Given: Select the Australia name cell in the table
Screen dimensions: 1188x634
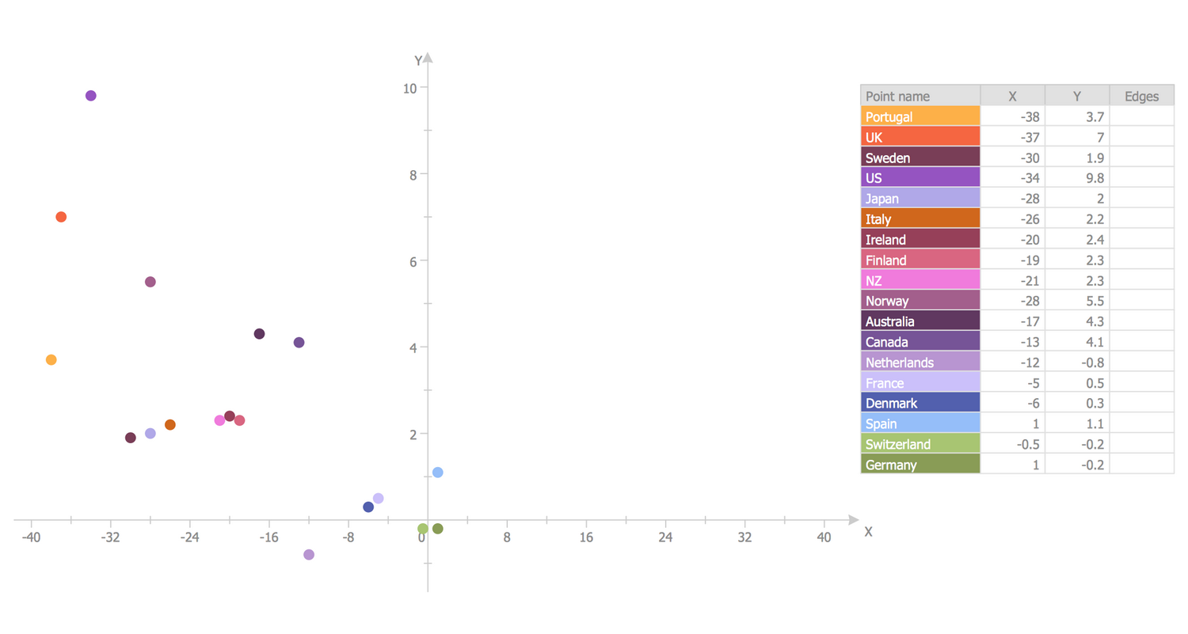Looking at the screenshot, I should [920, 321].
